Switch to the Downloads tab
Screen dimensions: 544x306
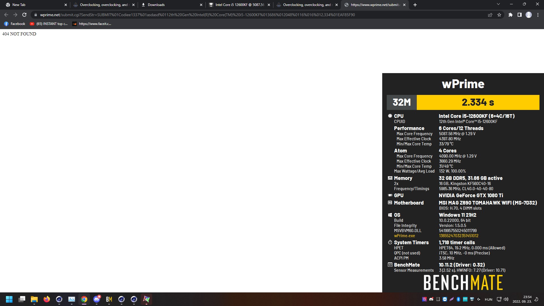tap(171, 5)
